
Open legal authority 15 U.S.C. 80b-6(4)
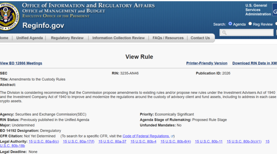pyautogui.click(x=176, y=142)
